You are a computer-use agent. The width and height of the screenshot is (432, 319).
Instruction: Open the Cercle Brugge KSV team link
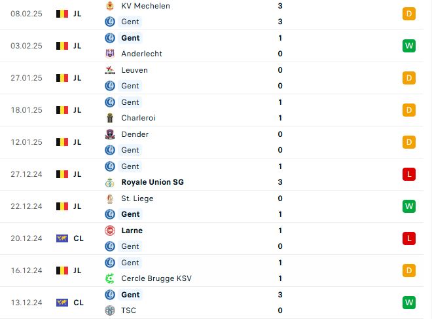coord(156,278)
